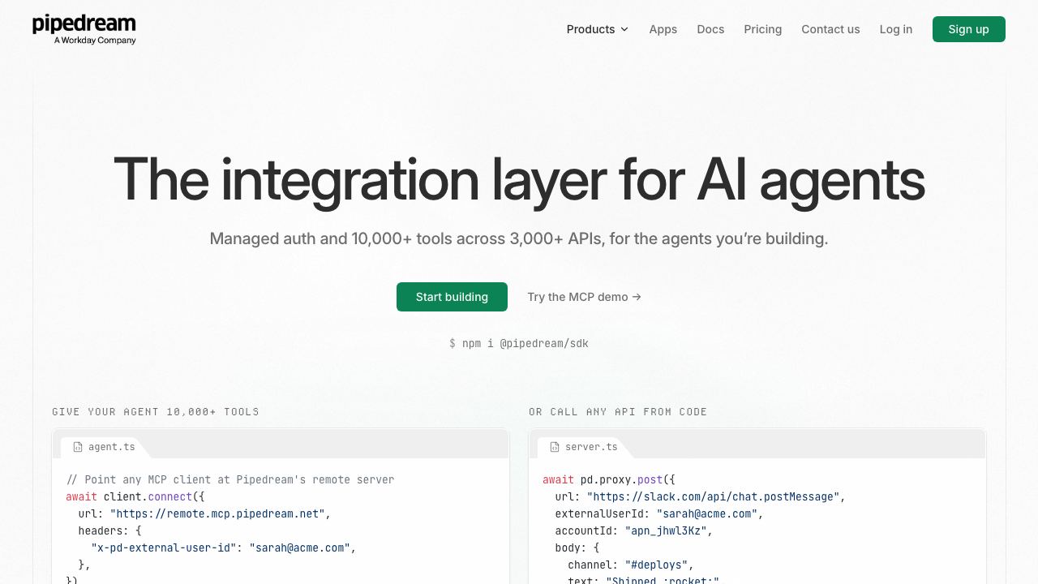The width and height of the screenshot is (1038, 584).
Task: Click the "x-pd-external-user-id" header key
Action: point(165,547)
